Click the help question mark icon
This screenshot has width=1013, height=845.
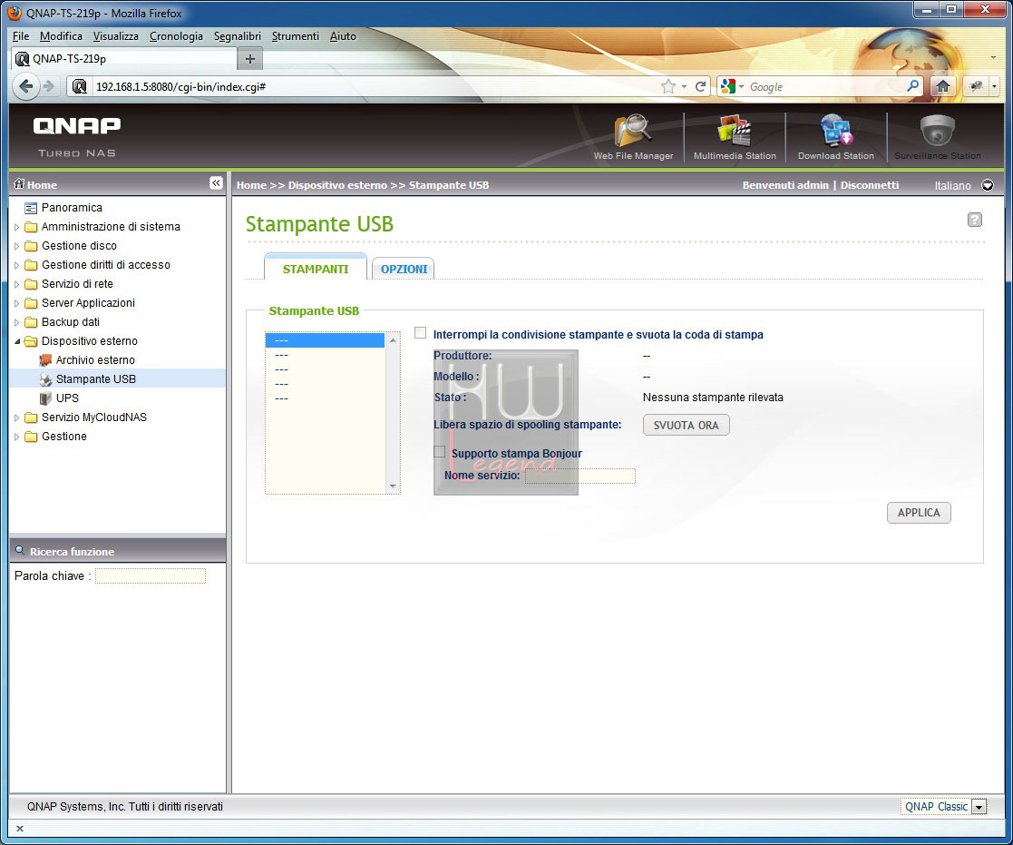tap(974, 220)
